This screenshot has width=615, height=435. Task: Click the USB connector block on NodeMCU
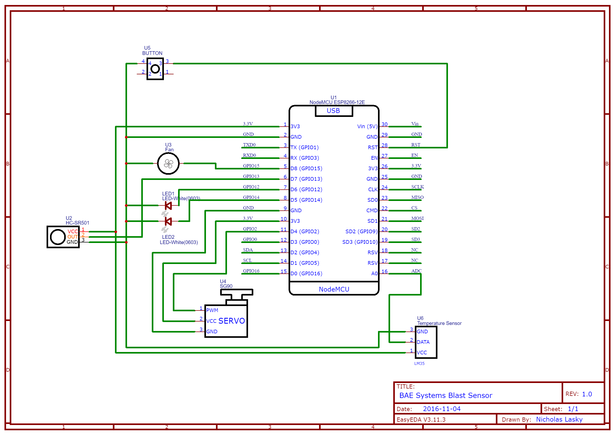point(334,111)
